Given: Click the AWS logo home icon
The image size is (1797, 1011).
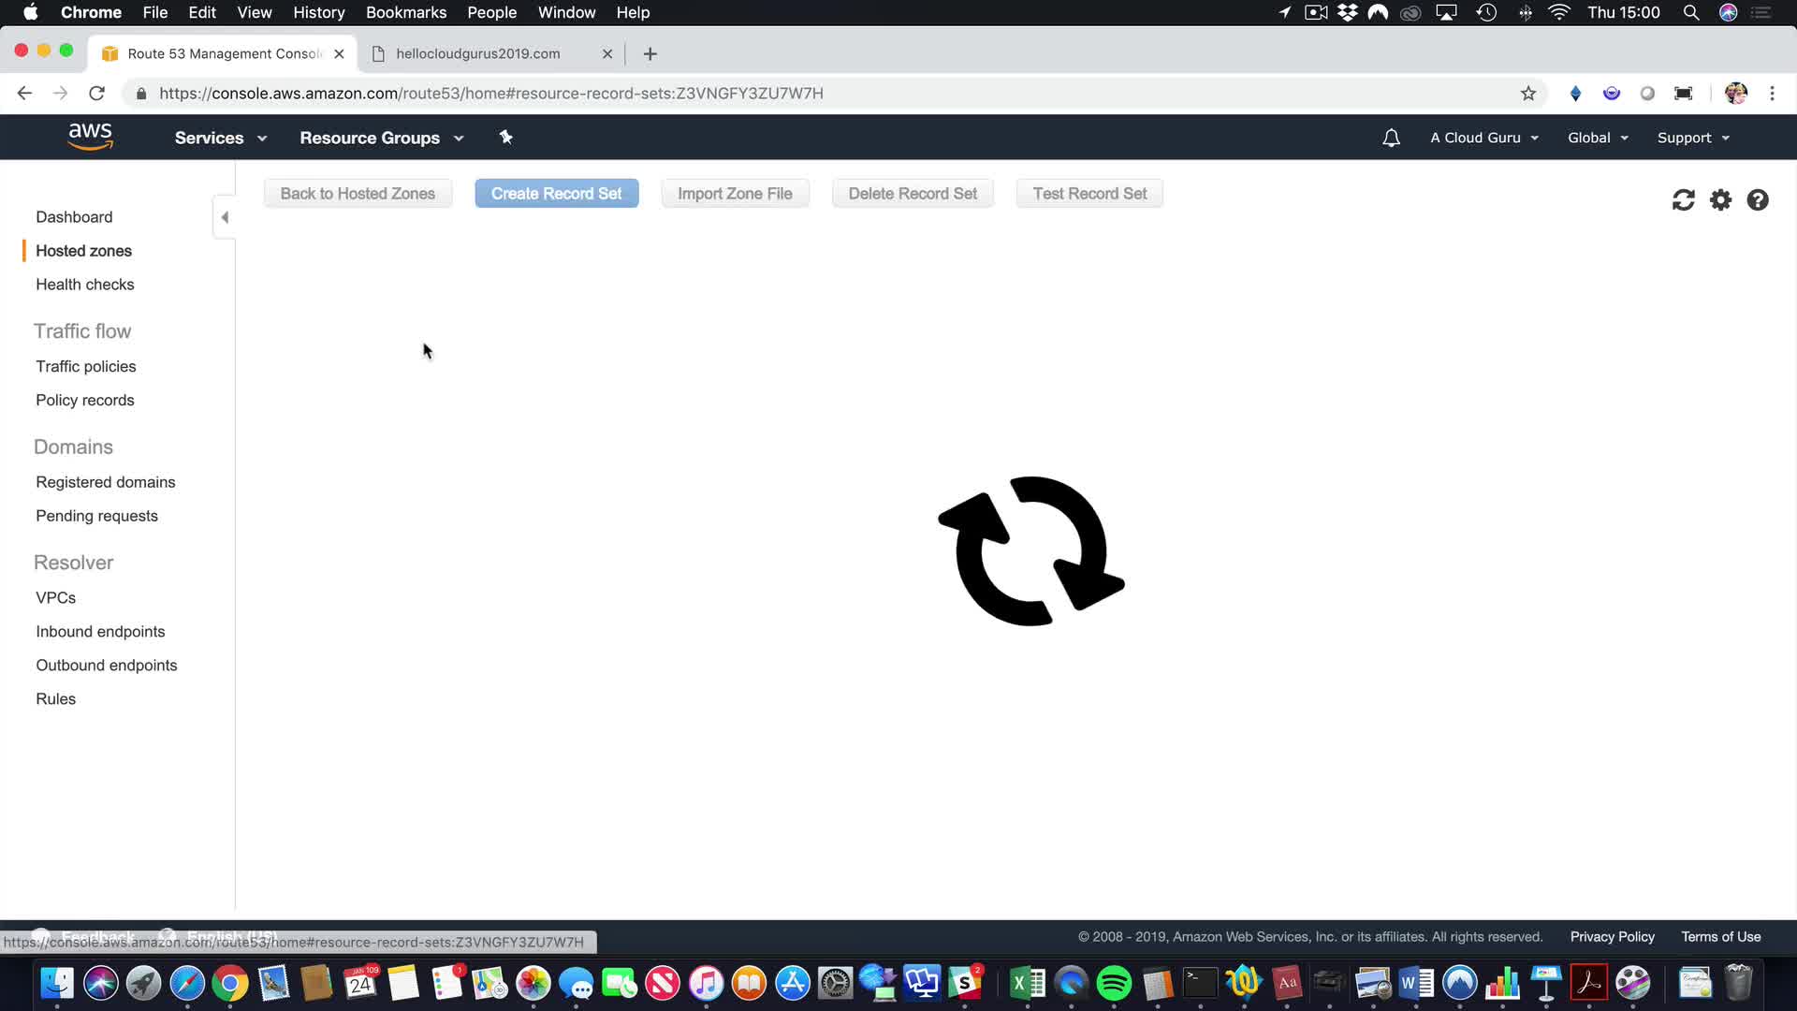Looking at the screenshot, I should tap(90, 137).
